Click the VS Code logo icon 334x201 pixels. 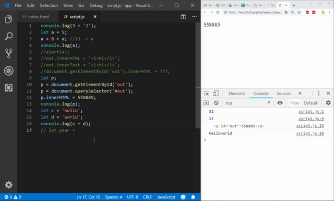click(x=6, y=5)
